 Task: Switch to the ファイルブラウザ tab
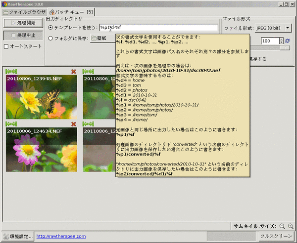[x=24, y=12]
